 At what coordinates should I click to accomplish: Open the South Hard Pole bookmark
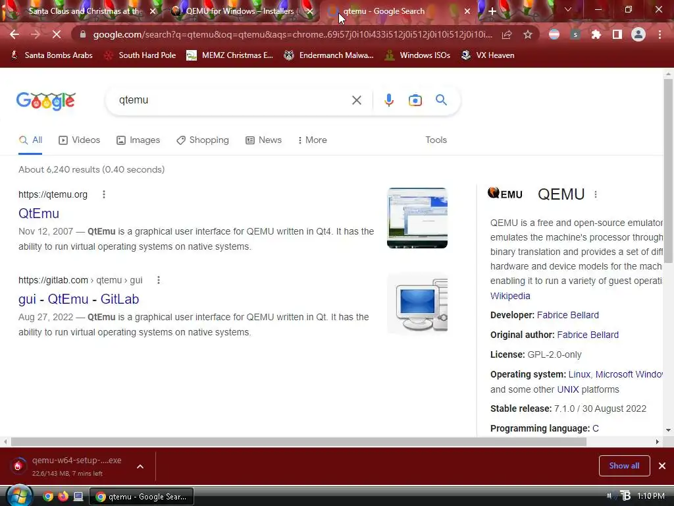[x=140, y=55]
